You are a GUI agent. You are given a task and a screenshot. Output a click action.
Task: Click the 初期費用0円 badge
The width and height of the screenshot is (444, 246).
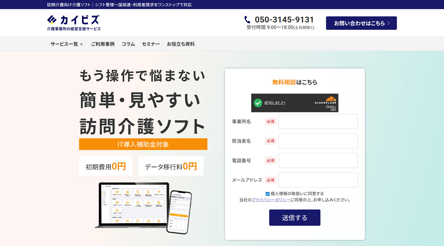coord(106,166)
